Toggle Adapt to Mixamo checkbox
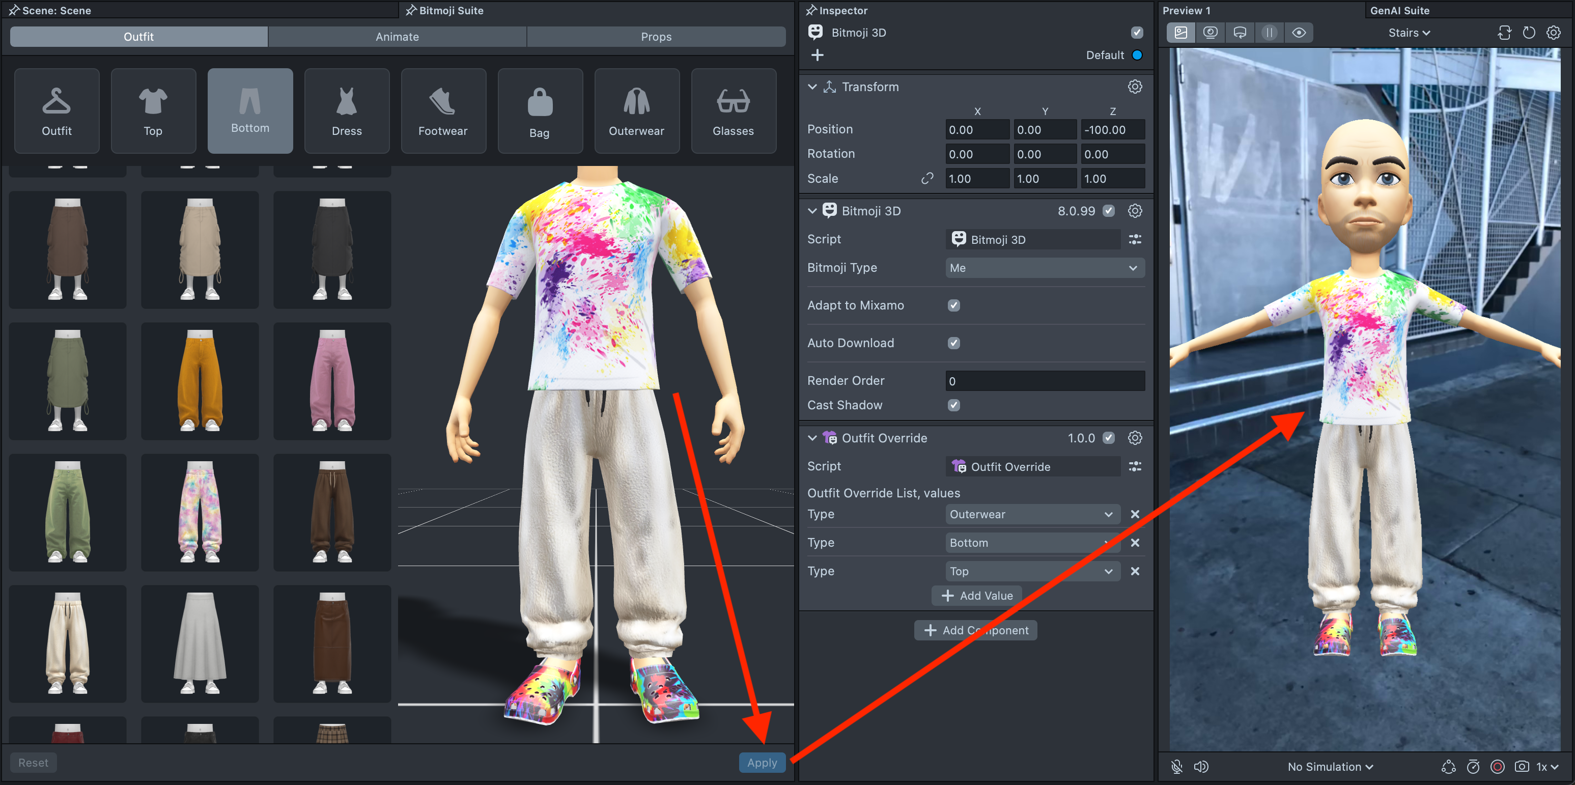 pyautogui.click(x=953, y=305)
